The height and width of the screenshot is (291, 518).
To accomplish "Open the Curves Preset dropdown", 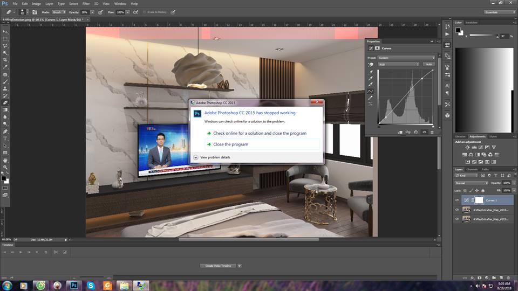I will [x=406, y=58].
